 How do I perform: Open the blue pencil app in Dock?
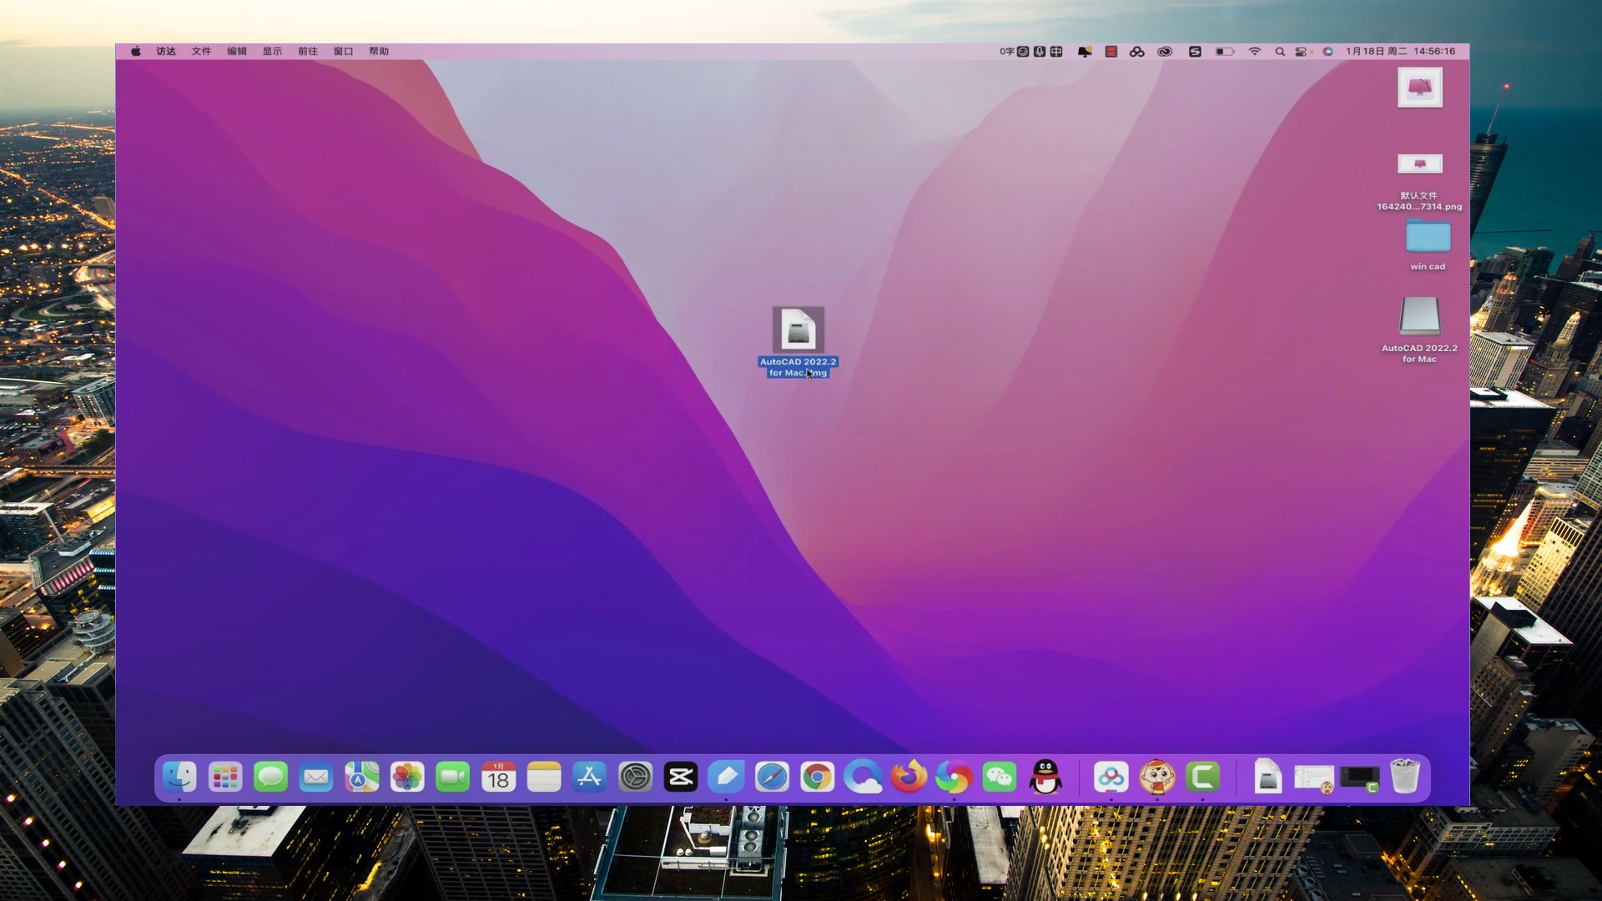[x=727, y=777]
